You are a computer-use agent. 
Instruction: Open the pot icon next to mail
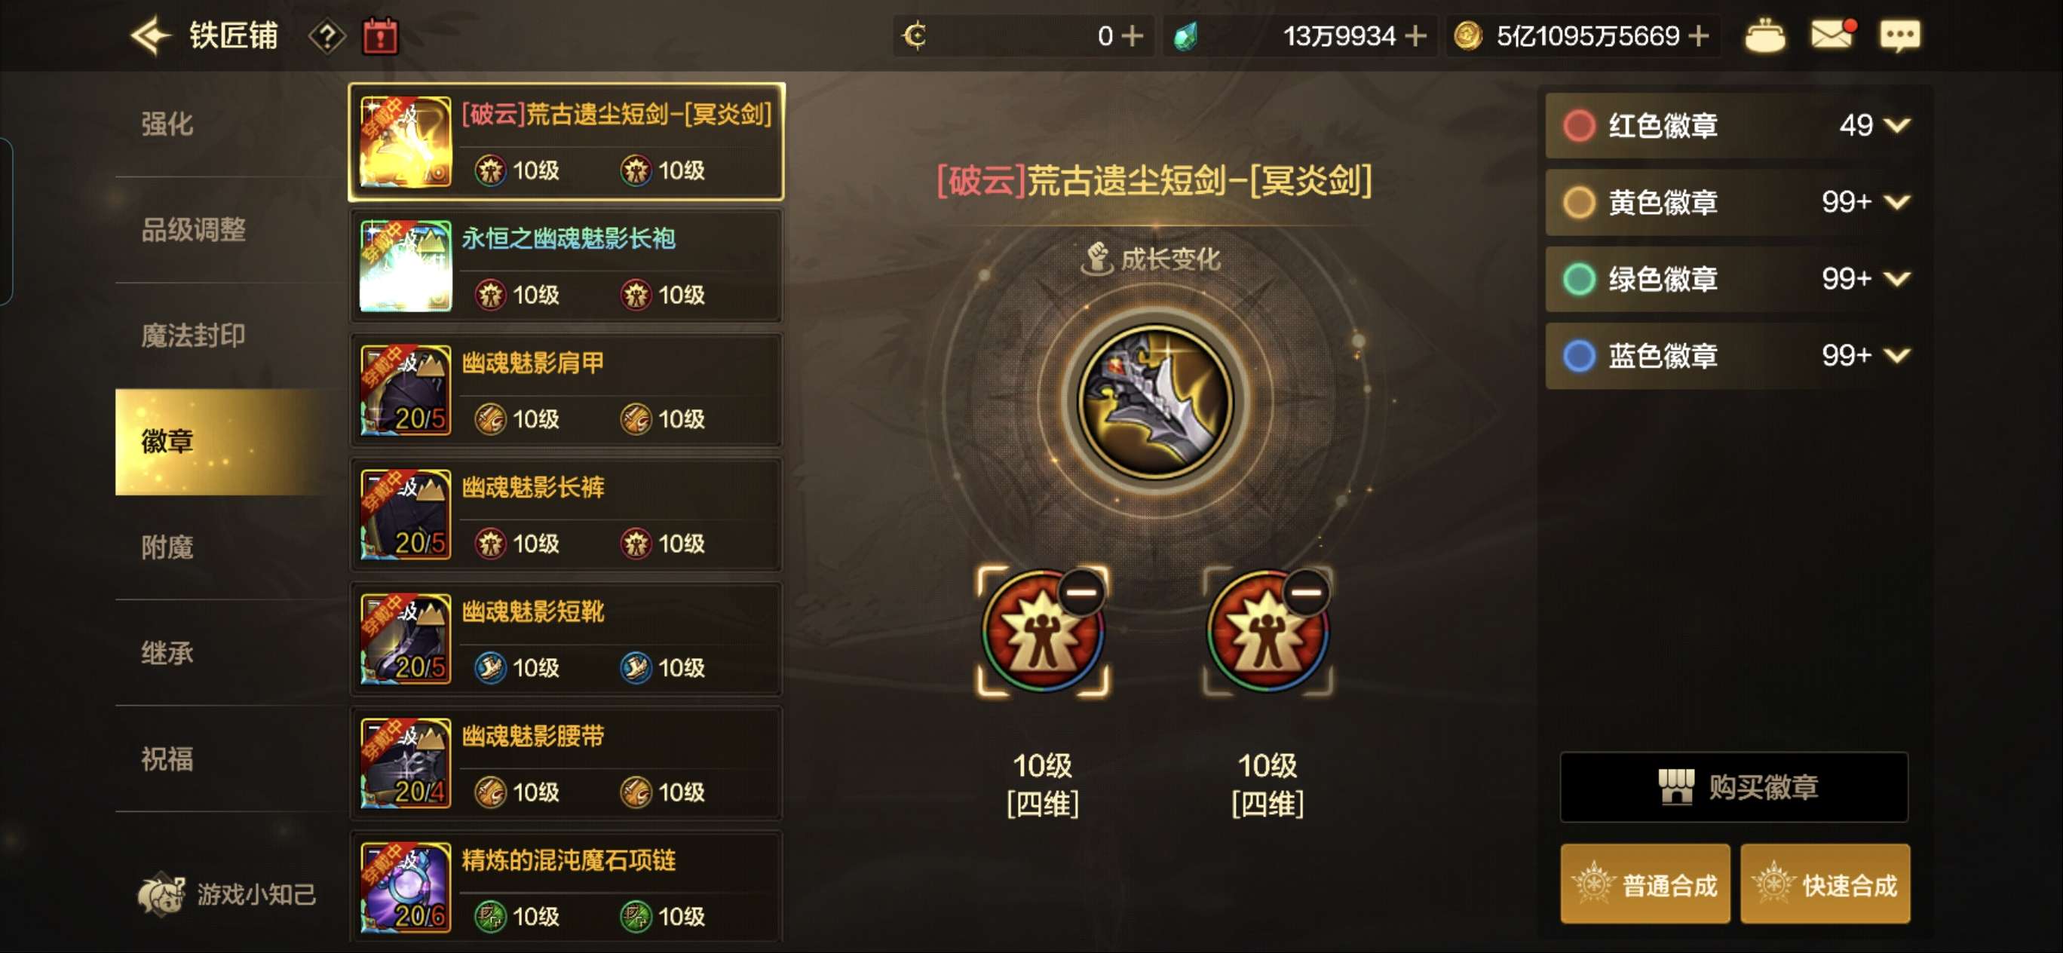(x=1764, y=36)
